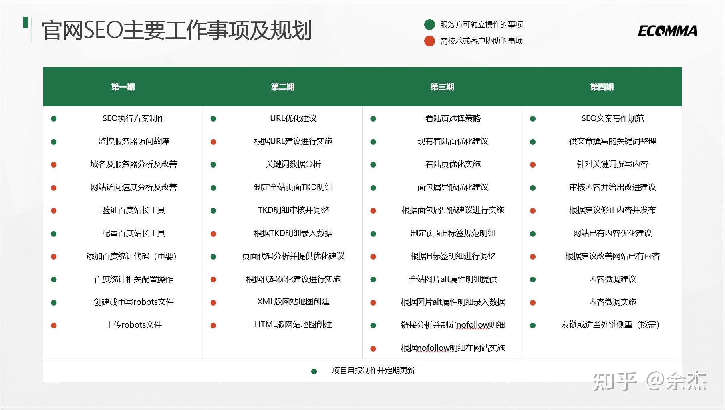Select the 第四期 column header
The height and width of the screenshot is (410, 725).
tap(602, 87)
